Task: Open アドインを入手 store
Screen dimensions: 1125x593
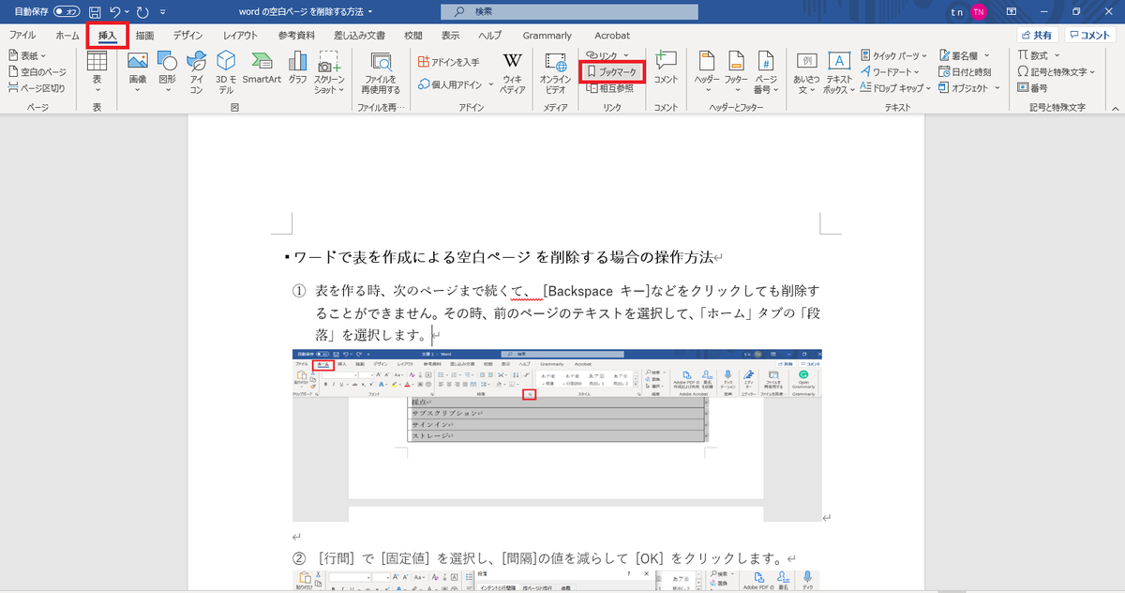Action: click(x=448, y=62)
